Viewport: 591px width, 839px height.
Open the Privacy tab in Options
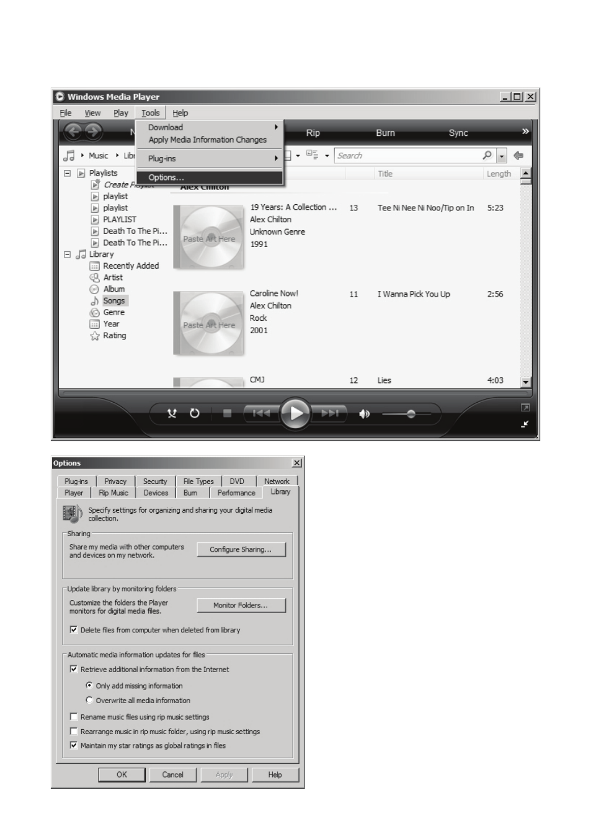pyautogui.click(x=115, y=481)
